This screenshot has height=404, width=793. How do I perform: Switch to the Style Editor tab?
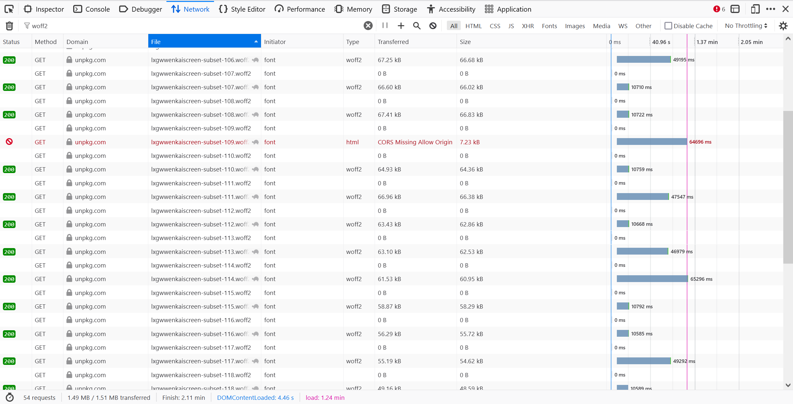coord(242,9)
